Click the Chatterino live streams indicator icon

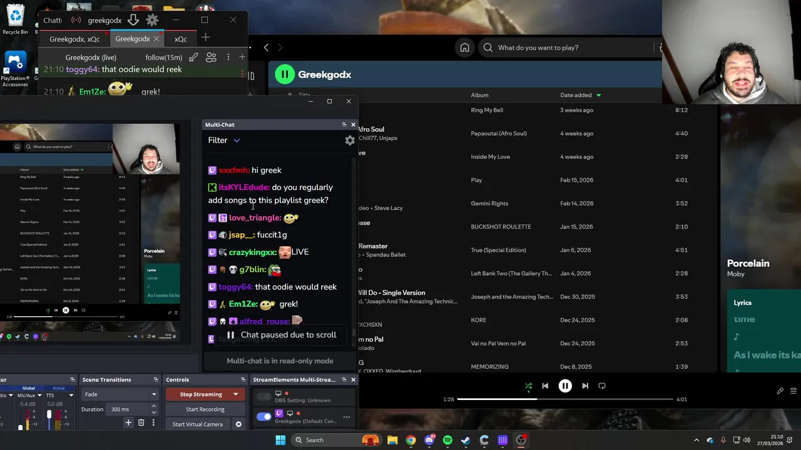pyautogui.click(x=76, y=20)
